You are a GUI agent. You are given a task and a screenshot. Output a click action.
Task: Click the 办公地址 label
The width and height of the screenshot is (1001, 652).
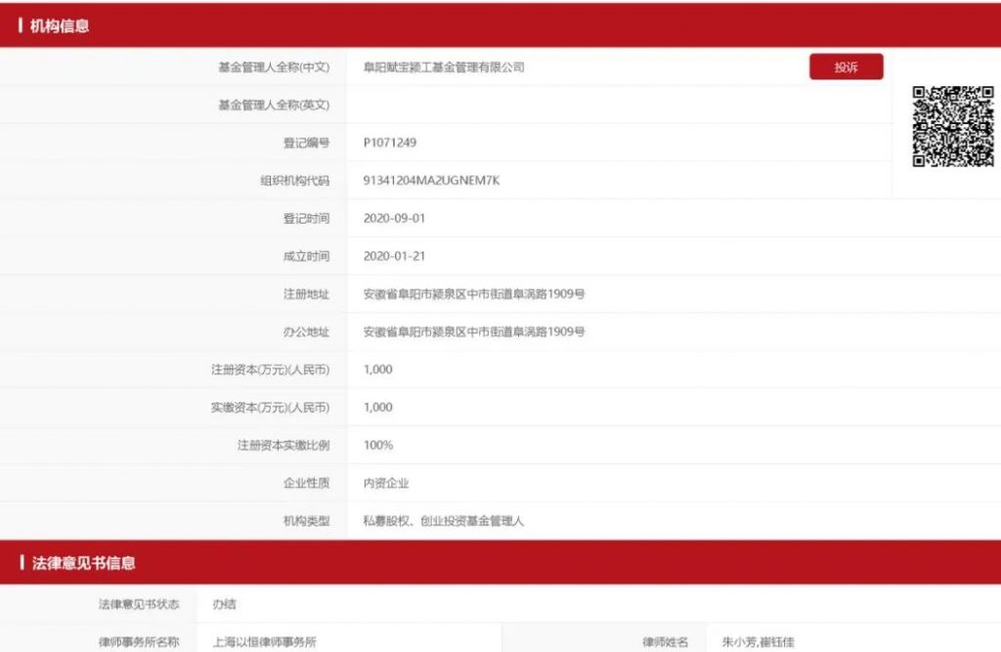[306, 331]
